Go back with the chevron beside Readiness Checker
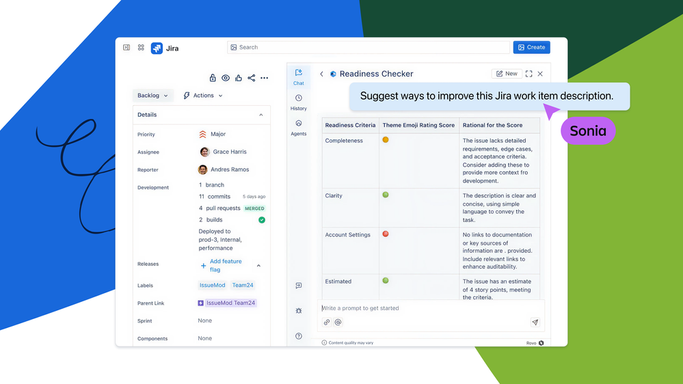This screenshot has height=384, width=683. tap(321, 74)
